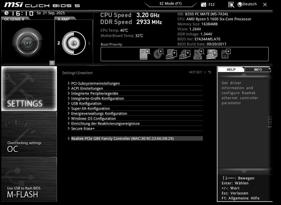
Task: Click the MB: B350 PC MATE line
Action: tap(203, 14)
